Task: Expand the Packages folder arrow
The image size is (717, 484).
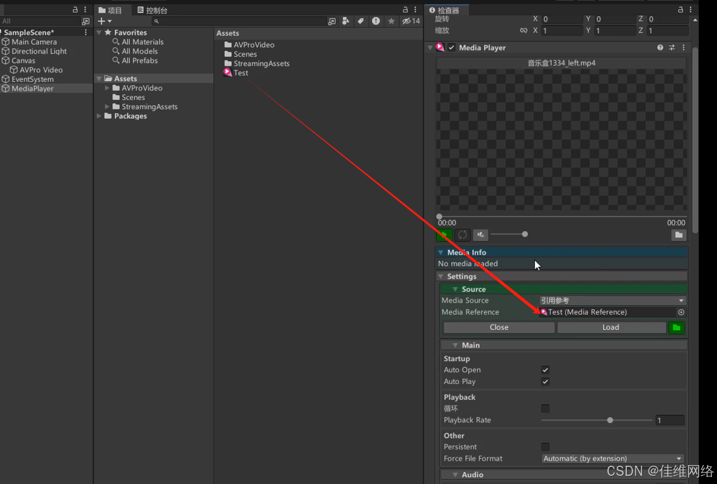Action: pos(99,116)
